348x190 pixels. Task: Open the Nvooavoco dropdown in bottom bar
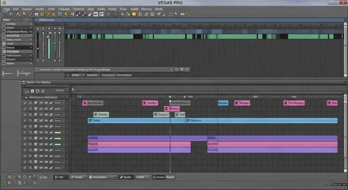point(103,177)
